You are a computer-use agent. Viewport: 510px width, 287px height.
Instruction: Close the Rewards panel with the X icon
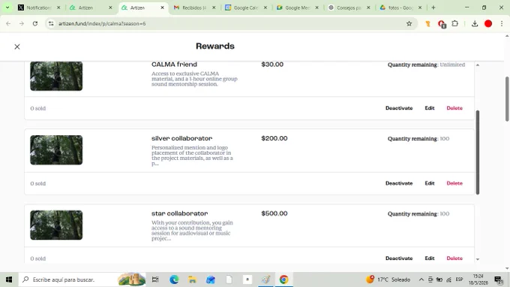coord(17,47)
